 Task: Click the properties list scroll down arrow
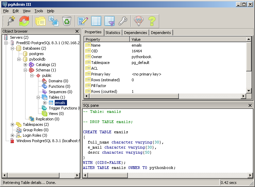click(249, 91)
